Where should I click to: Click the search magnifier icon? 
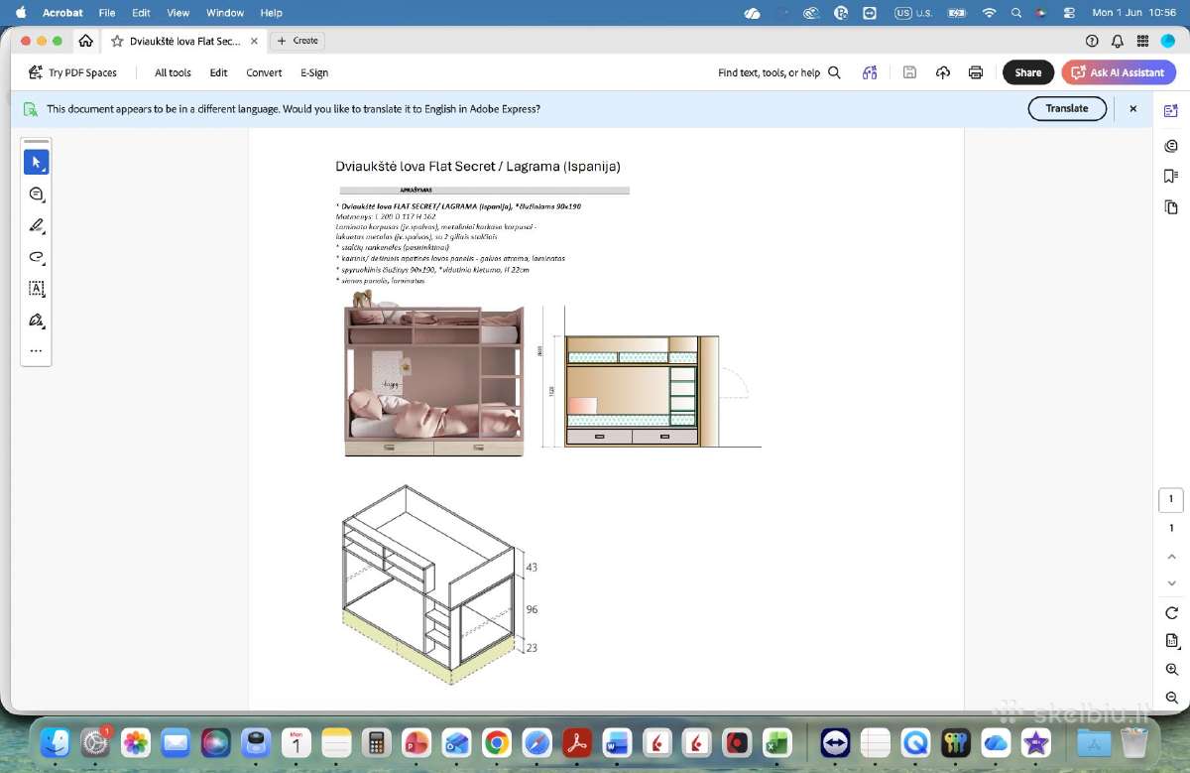tap(834, 72)
